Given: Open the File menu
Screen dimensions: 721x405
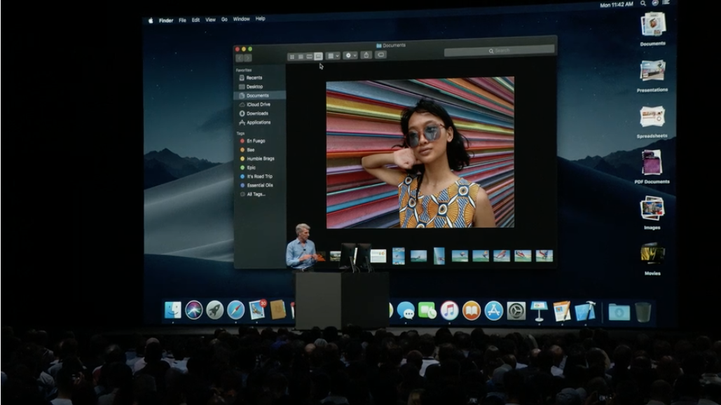Looking at the screenshot, I should click(183, 20).
